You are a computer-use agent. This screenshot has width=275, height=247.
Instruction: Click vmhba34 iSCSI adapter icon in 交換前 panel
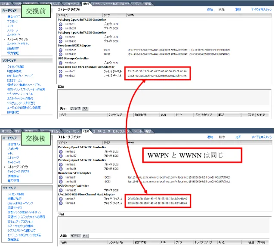point(61,50)
